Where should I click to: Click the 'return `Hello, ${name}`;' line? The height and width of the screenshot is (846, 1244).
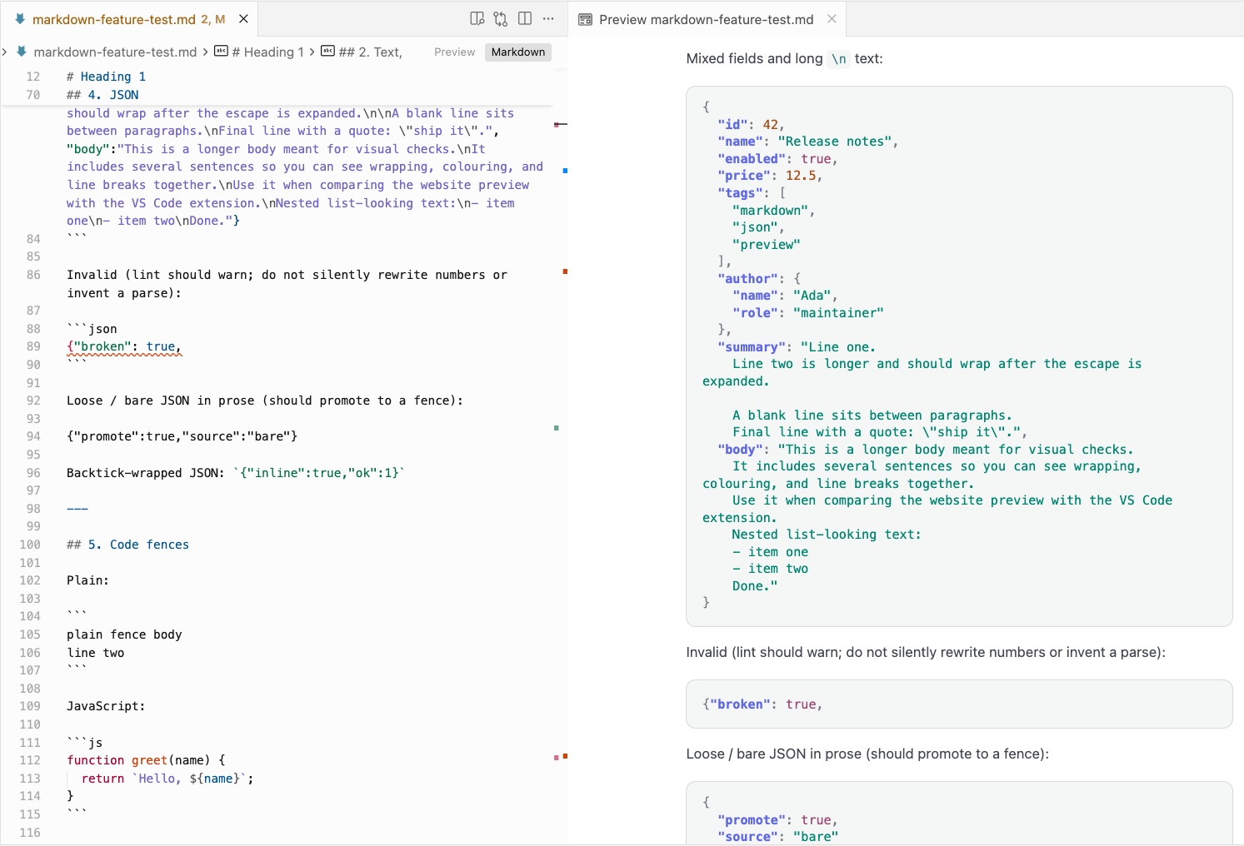click(167, 779)
